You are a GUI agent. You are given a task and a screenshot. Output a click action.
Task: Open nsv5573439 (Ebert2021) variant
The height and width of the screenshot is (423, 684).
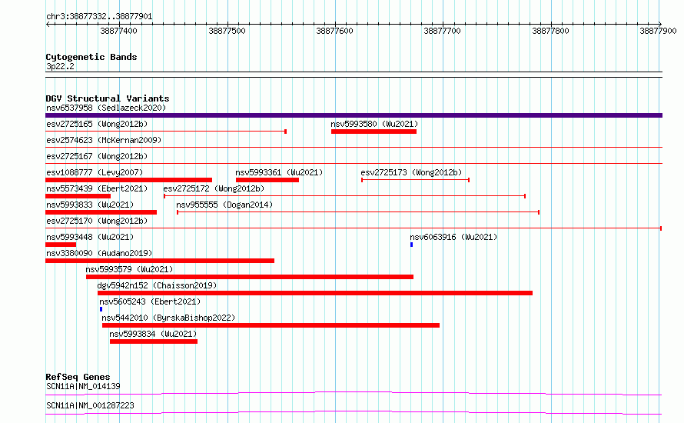(97, 188)
